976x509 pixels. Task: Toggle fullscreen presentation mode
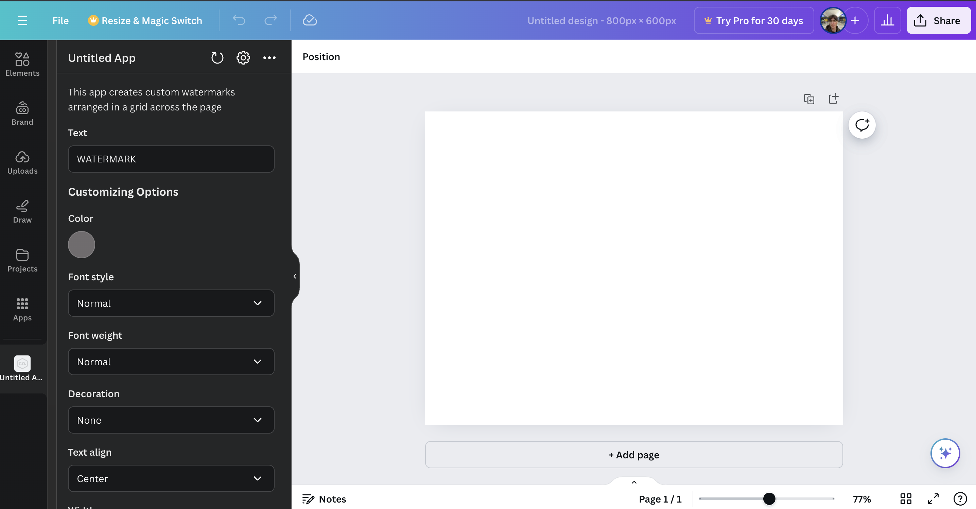tap(933, 499)
